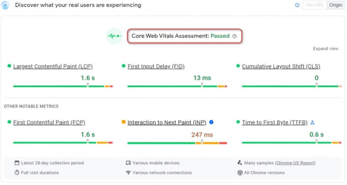The width and height of the screenshot is (347, 185).
Task: Click the help icon beside Passed
Action: click(x=234, y=36)
